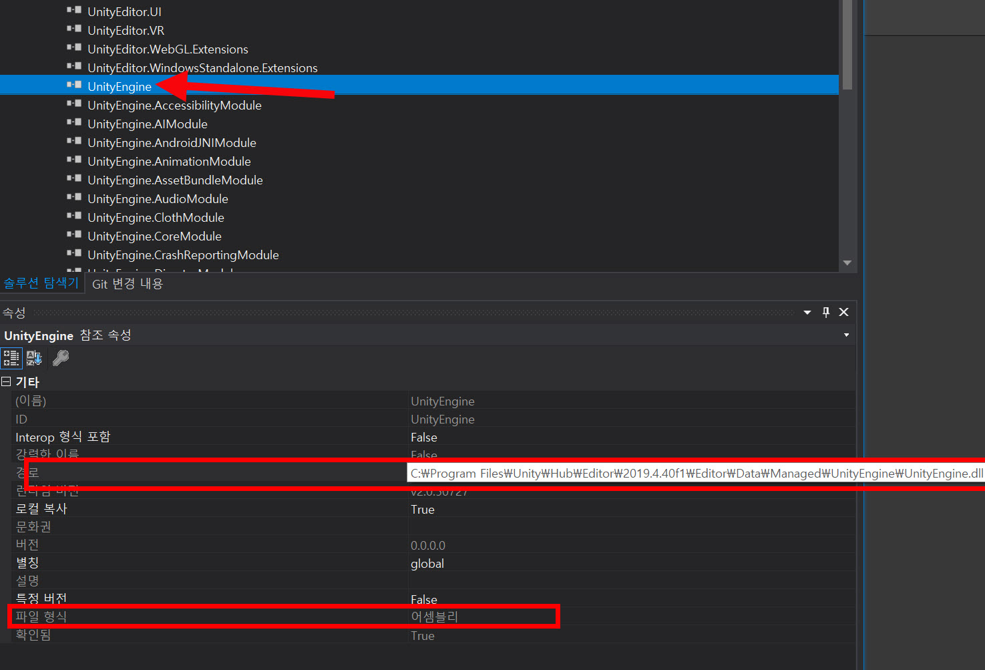The width and height of the screenshot is (985, 670).
Task: Click reference icon beside UnityEditor.WindowsStandalone.Extensions
Action: tap(74, 66)
